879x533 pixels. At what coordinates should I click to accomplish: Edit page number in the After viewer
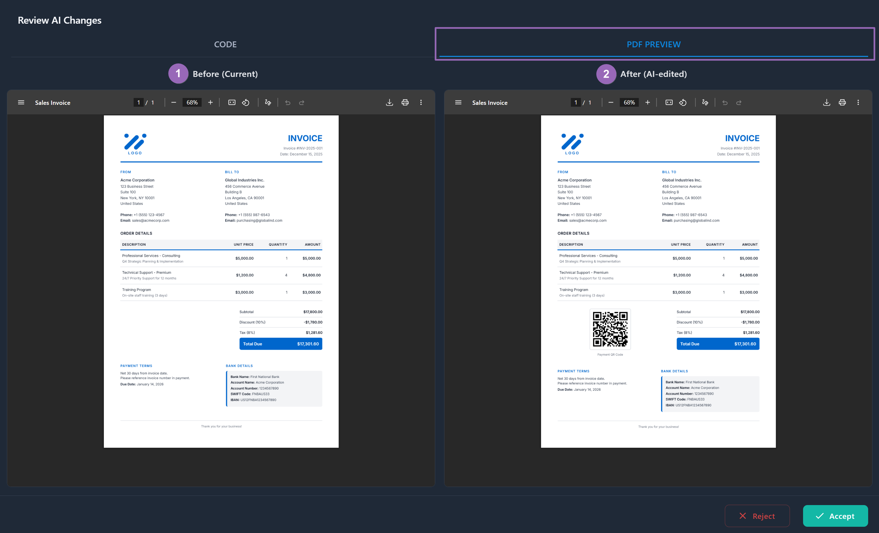pyautogui.click(x=575, y=102)
